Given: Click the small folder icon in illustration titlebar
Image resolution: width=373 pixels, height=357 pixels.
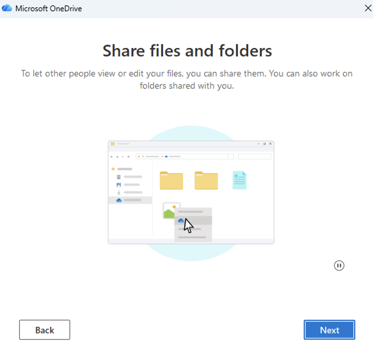Looking at the screenshot, I should point(113,144).
